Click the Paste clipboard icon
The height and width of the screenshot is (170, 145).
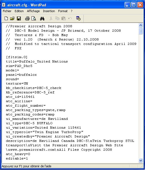point(64,18)
